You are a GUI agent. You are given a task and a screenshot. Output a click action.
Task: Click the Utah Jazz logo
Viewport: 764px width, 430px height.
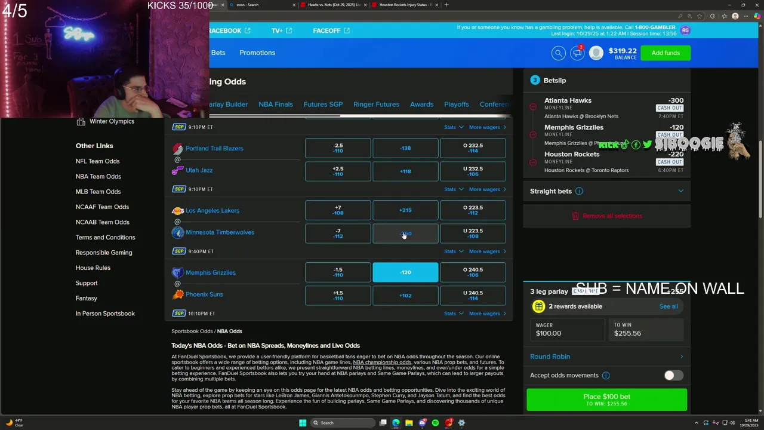pyautogui.click(x=178, y=170)
